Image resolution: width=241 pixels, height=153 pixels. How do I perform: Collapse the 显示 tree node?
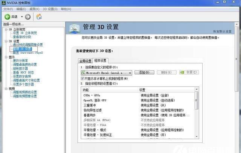[6, 57]
